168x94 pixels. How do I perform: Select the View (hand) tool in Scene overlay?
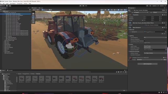(33, 14)
